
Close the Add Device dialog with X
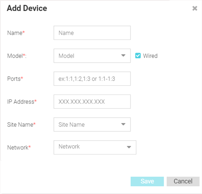pyautogui.click(x=195, y=8)
